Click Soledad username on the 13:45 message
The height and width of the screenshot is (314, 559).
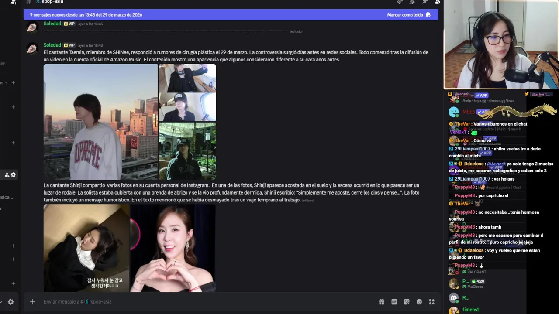click(52, 24)
